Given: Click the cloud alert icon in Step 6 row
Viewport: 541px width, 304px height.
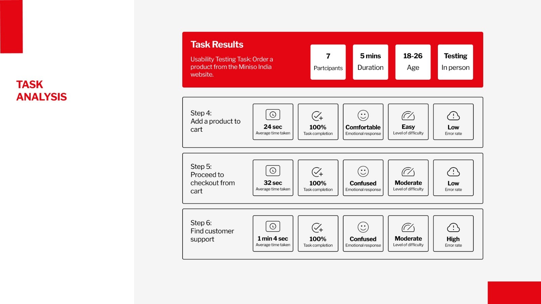Looking at the screenshot, I should 453,228.
